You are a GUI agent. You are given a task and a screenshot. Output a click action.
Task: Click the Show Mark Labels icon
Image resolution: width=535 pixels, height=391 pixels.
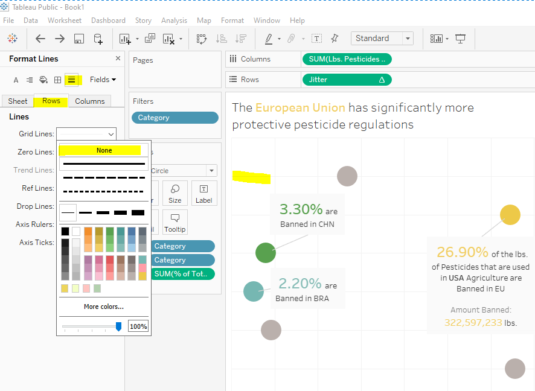[316, 39]
